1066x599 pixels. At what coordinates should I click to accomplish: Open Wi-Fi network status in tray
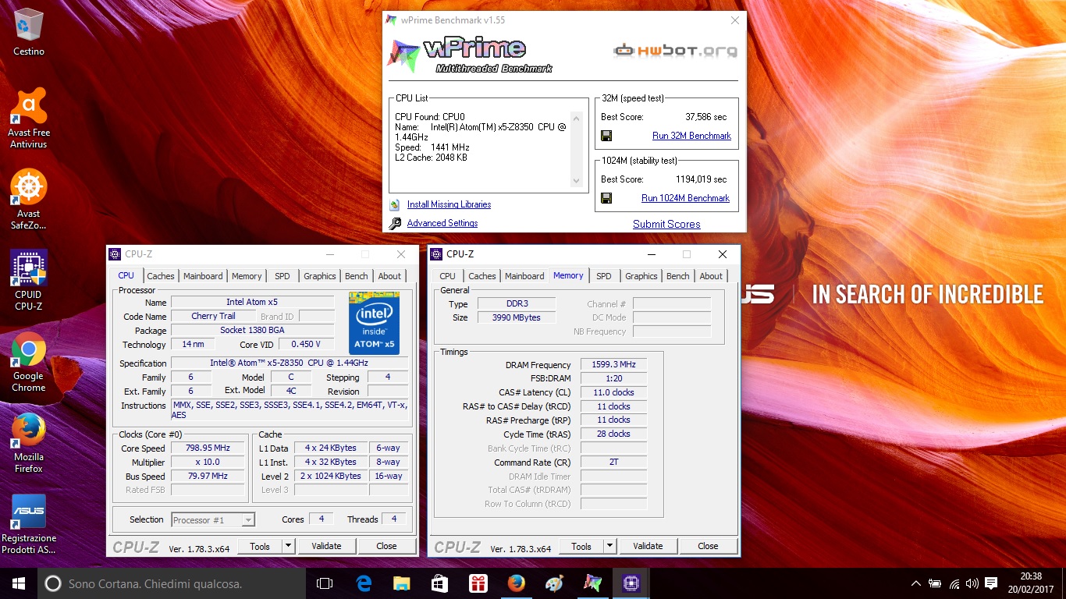954,583
